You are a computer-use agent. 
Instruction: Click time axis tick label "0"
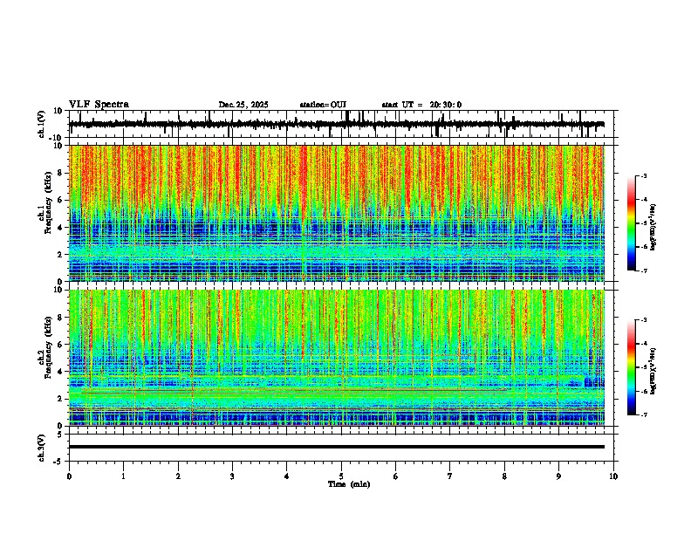tap(69, 476)
